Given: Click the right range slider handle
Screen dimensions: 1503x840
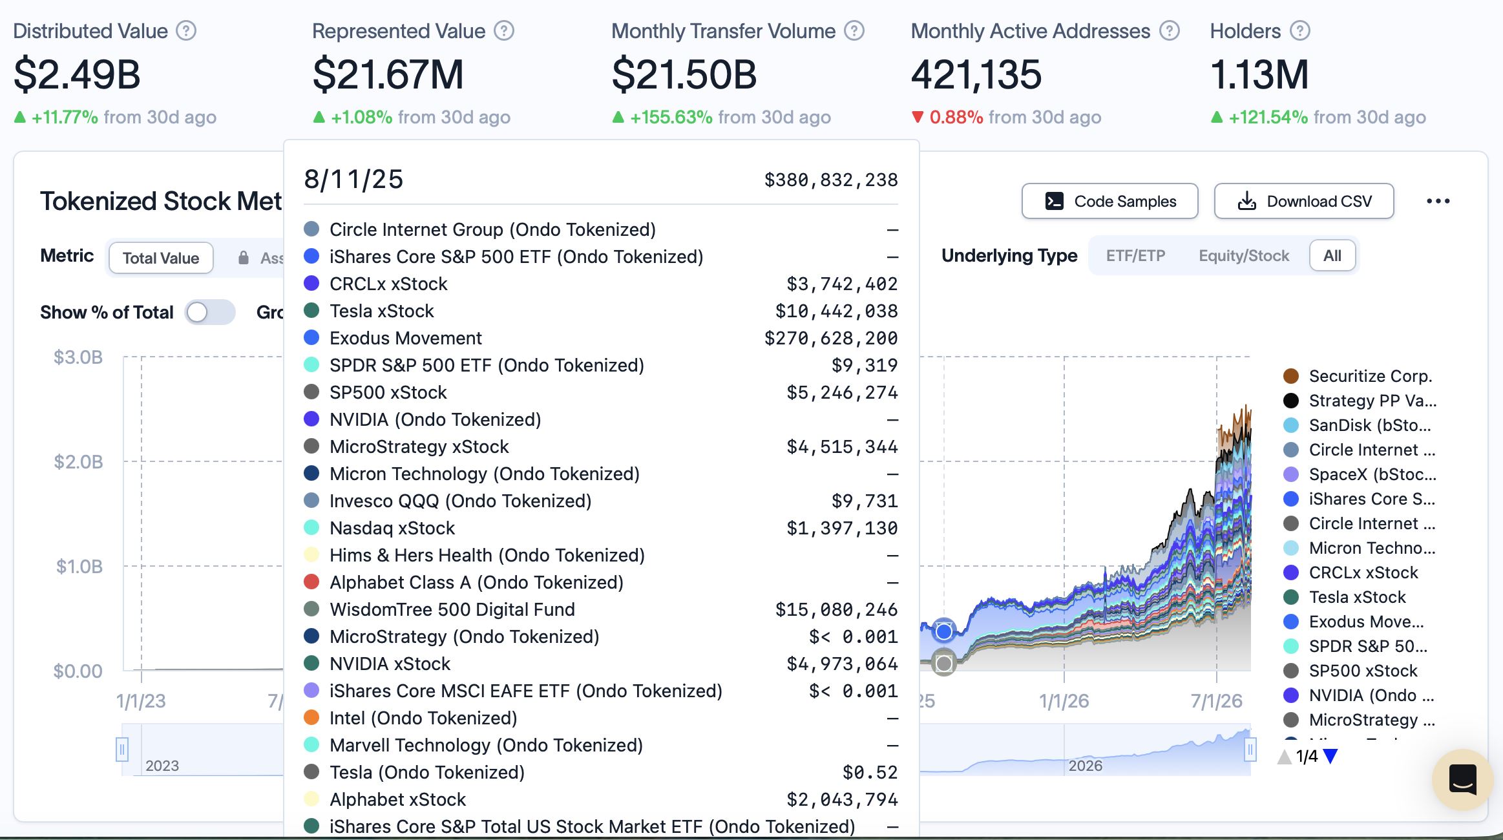Looking at the screenshot, I should point(1250,750).
